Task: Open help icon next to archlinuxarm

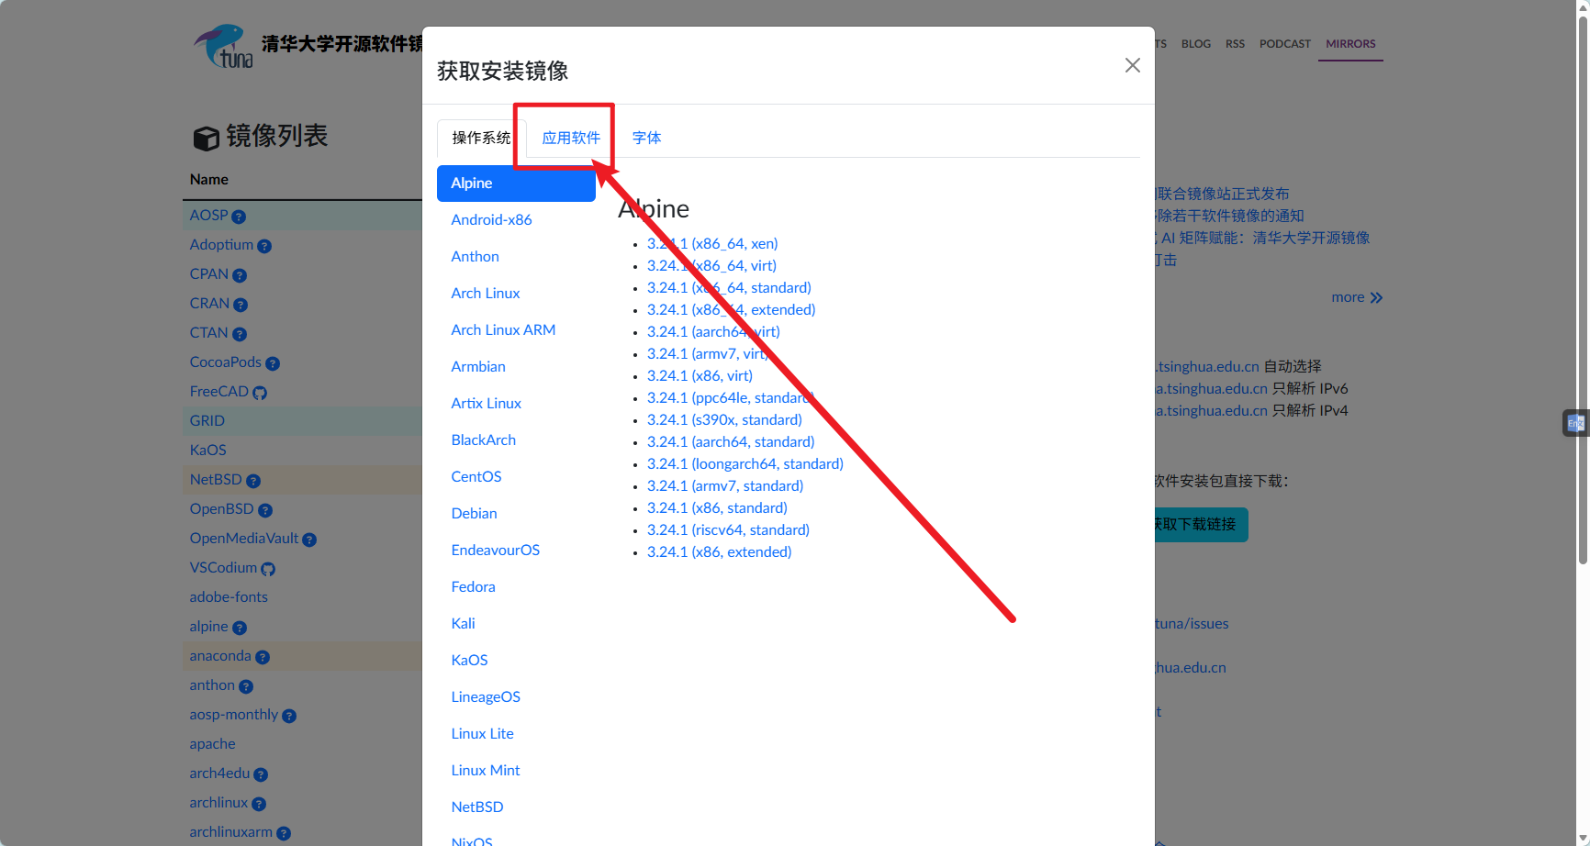Action: [284, 833]
